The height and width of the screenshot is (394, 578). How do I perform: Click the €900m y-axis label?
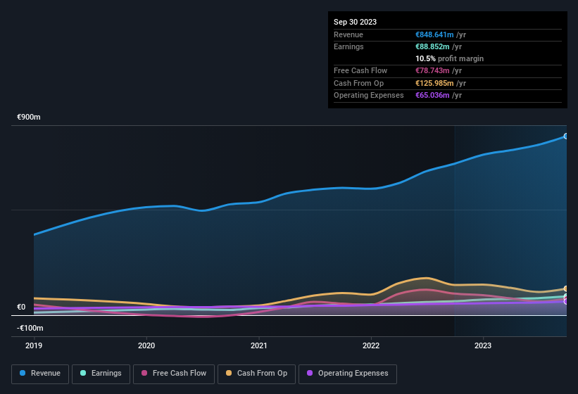click(x=29, y=117)
